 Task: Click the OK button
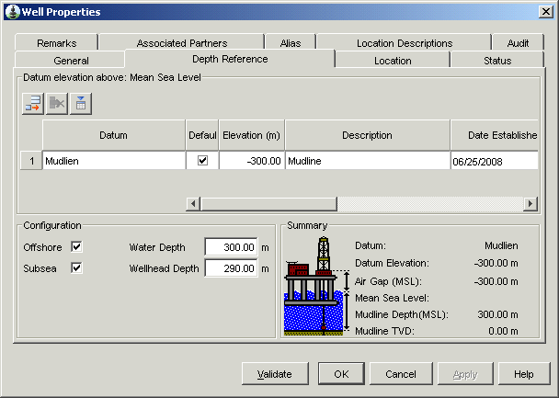(x=341, y=374)
